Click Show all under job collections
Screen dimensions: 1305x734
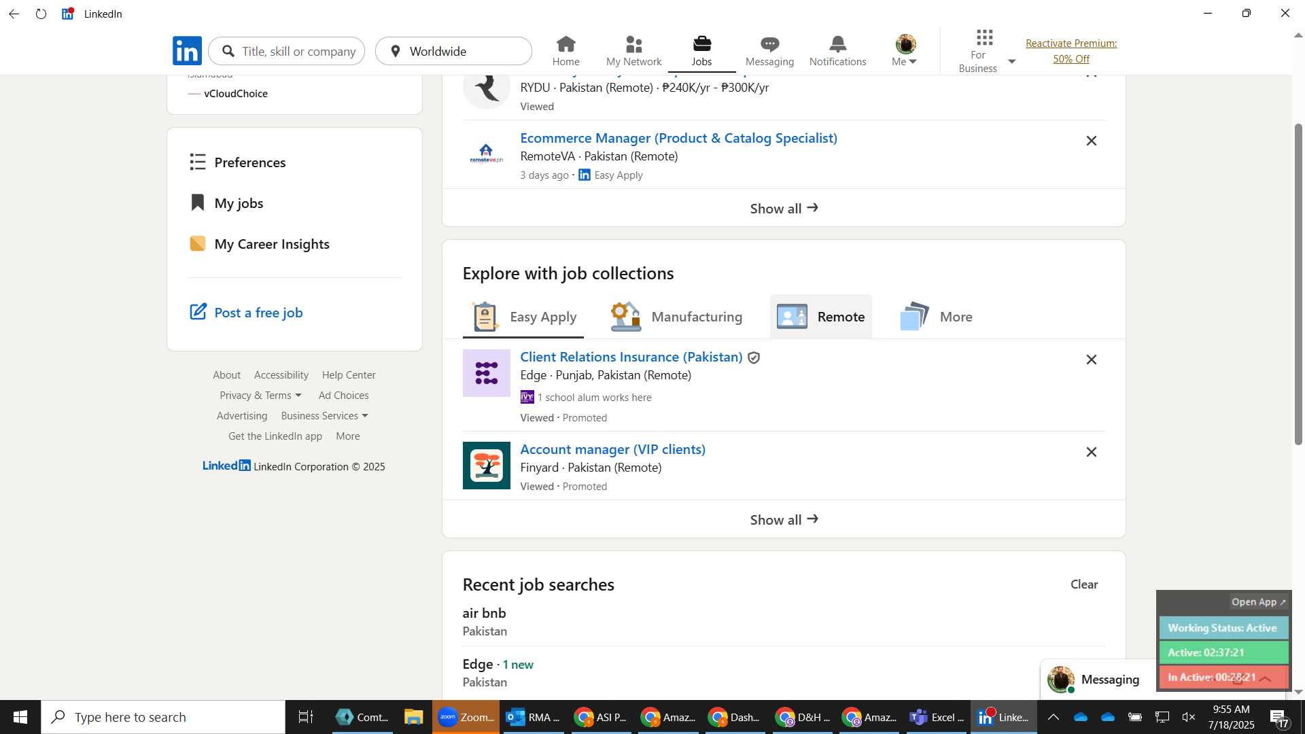[784, 519]
